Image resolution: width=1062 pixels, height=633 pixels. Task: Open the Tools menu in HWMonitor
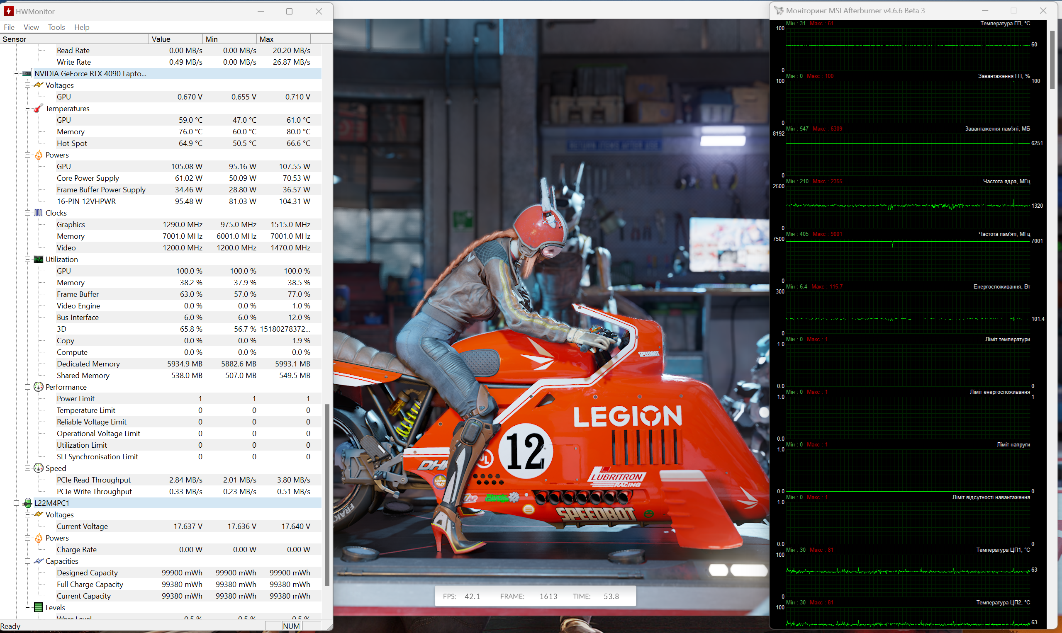pyautogui.click(x=56, y=27)
